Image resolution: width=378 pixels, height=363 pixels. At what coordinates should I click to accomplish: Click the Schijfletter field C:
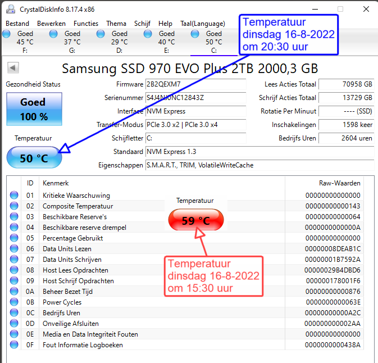[196, 138]
